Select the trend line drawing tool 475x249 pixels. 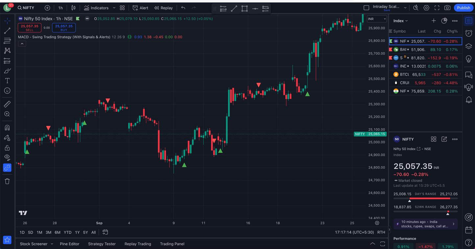[7, 31]
